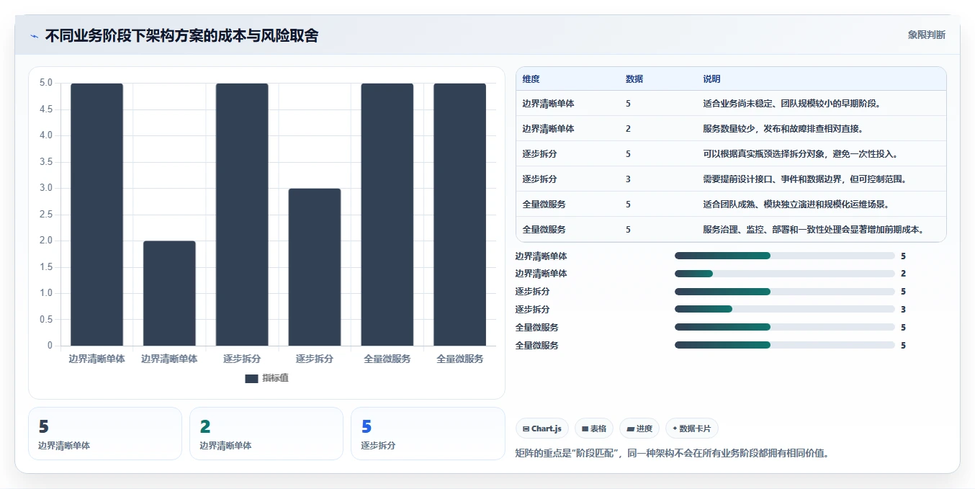The height and width of the screenshot is (489, 975).
Task: Click the progress icon in the 进度 chip
Action: pos(630,429)
